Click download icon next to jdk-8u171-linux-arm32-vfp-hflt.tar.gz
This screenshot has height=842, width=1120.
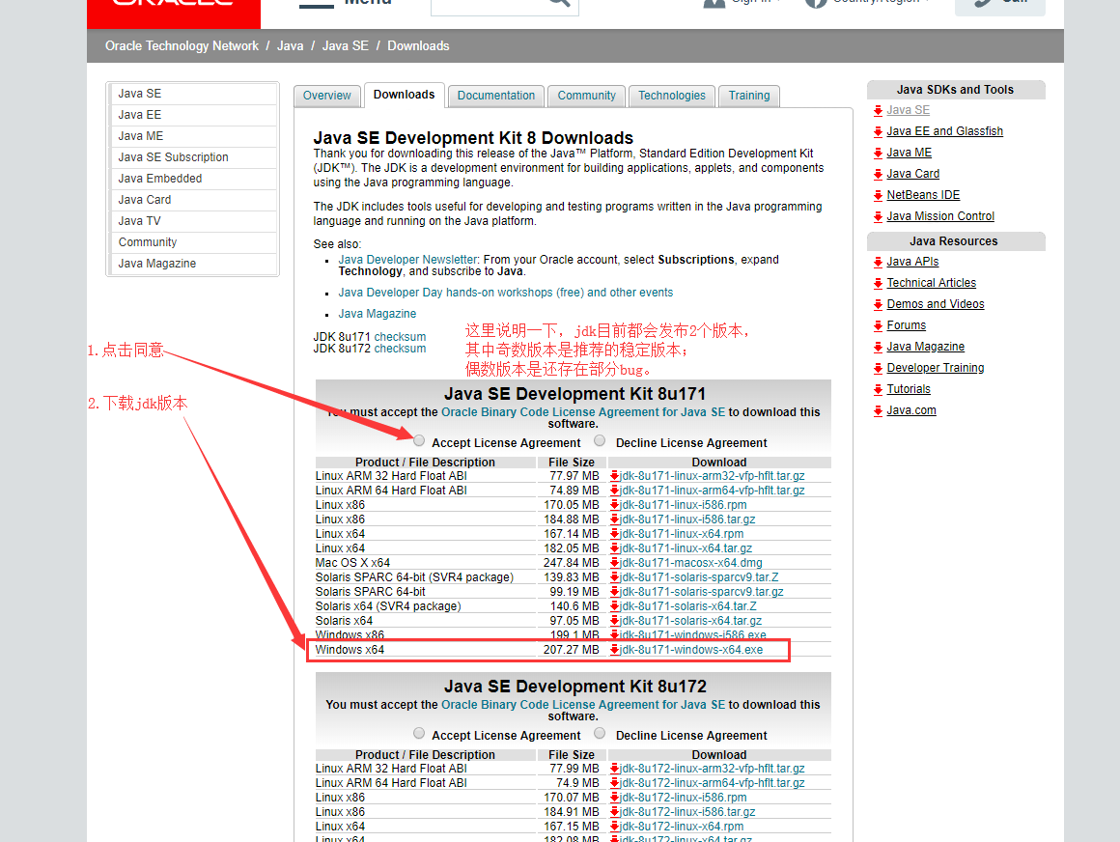pyautogui.click(x=614, y=476)
